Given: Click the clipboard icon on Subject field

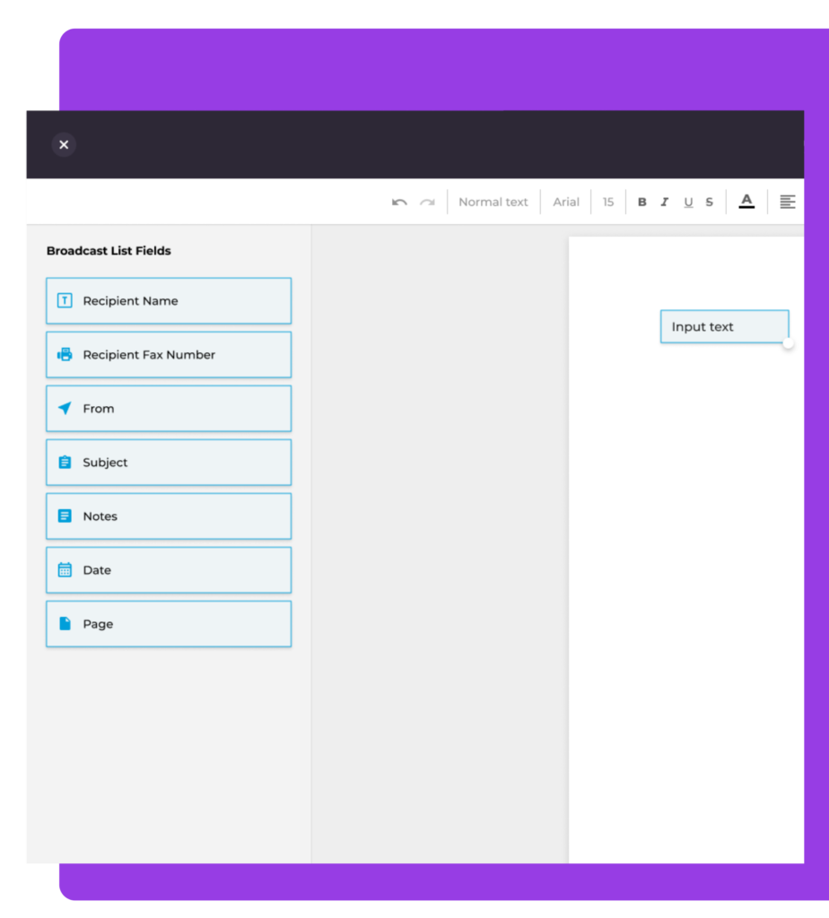Looking at the screenshot, I should coord(64,462).
